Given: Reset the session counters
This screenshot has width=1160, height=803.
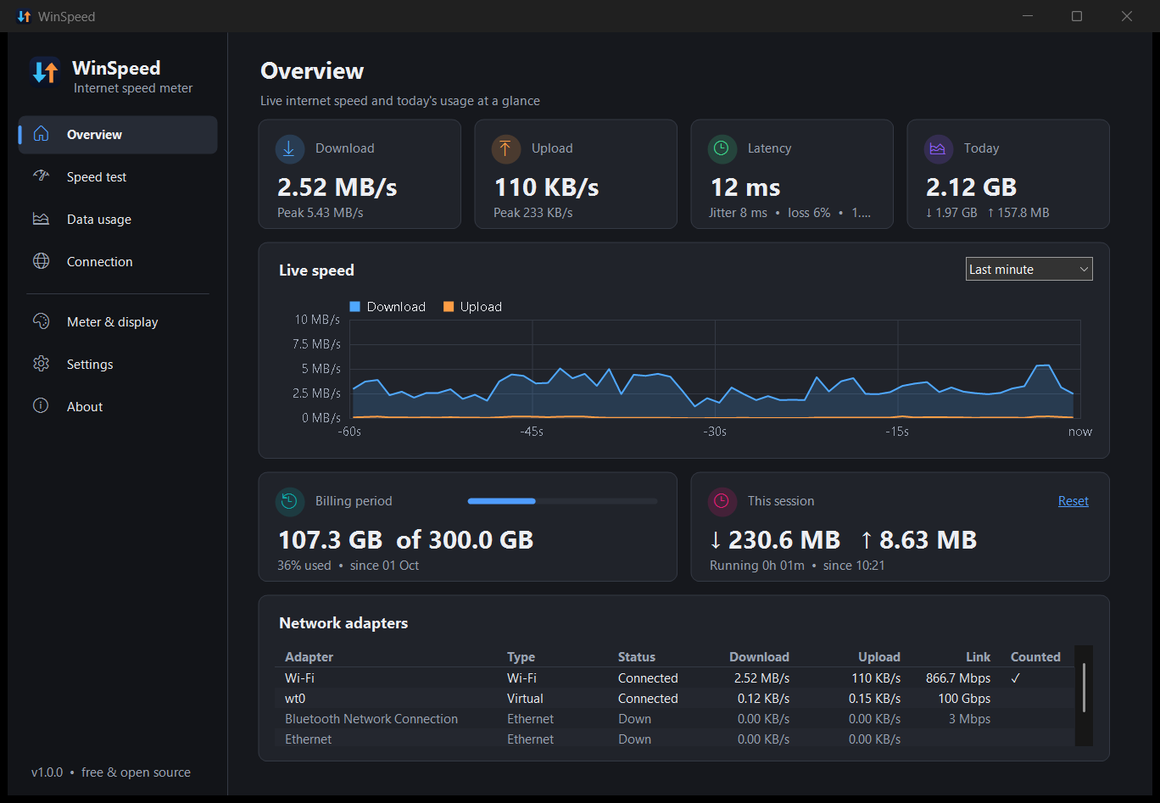Looking at the screenshot, I should (x=1073, y=501).
